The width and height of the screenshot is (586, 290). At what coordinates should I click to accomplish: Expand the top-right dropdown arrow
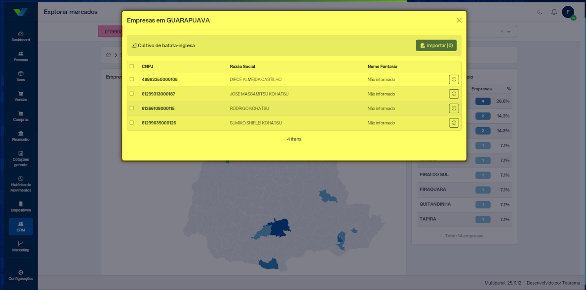pyautogui.click(x=509, y=32)
